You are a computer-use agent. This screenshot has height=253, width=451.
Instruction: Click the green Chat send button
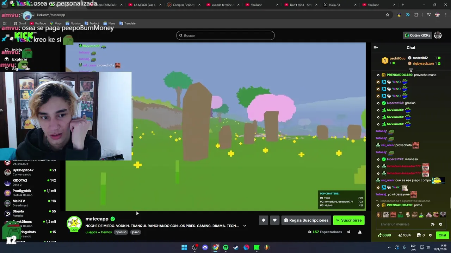442,235
